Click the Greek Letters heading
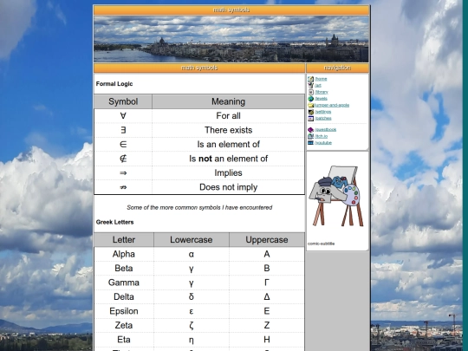Screen dimensions: 468x351 pyautogui.click(x=115, y=222)
